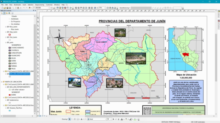Uncheck the Oceano_Pacifico layer checkbox
This screenshot has height=123, width=220.
pyautogui.click(x=8, y=108)
